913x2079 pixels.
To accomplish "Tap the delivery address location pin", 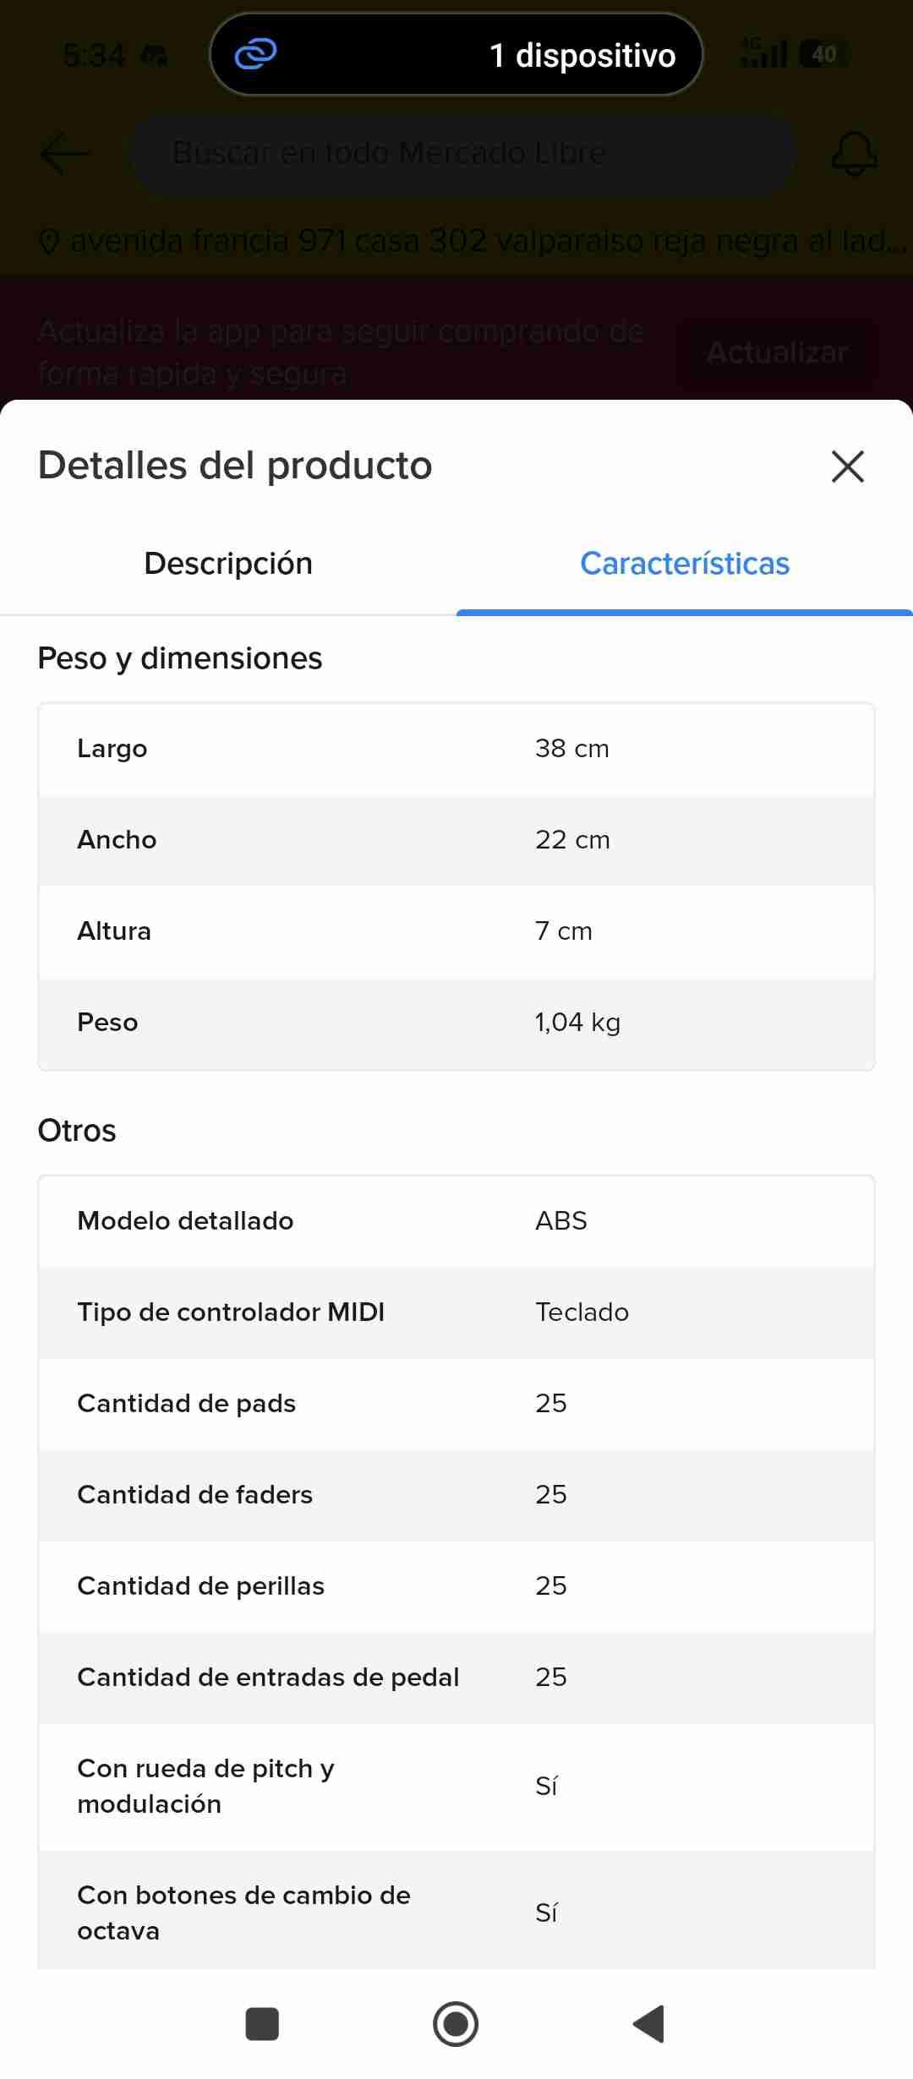I will tap(49, 243).
